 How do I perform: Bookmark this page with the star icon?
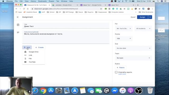(x=101, y=9)
